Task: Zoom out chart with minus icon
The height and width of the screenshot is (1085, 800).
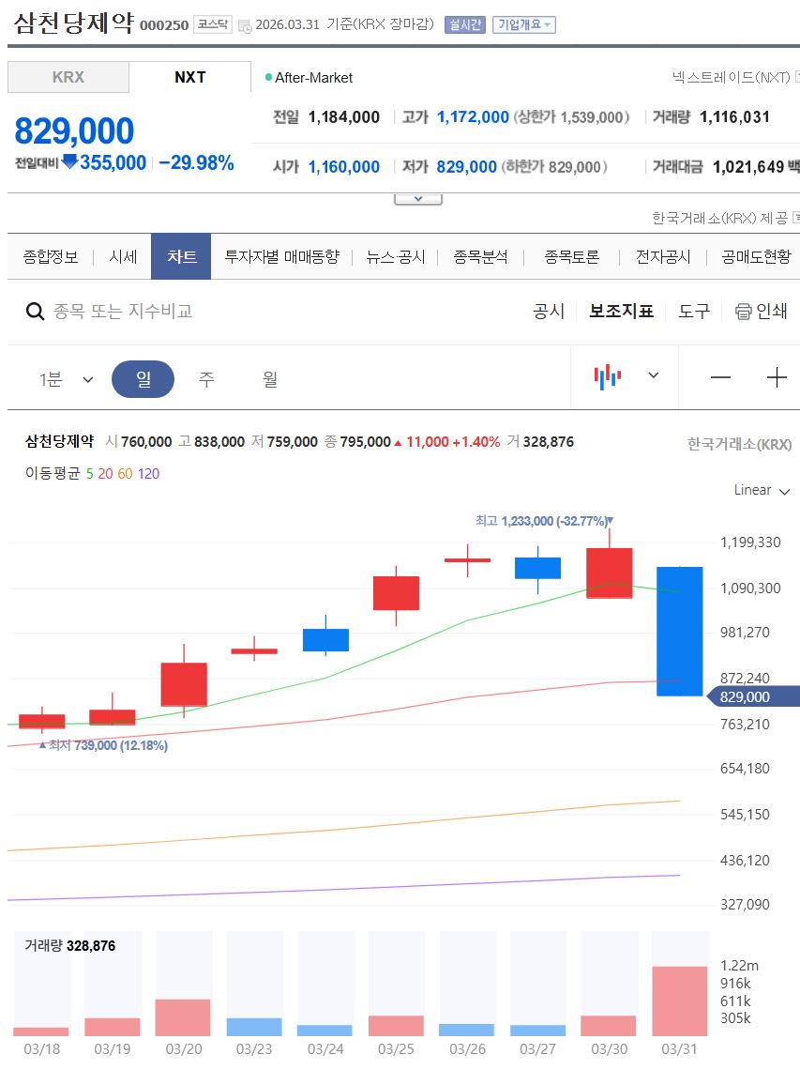Action: [720, 378]
